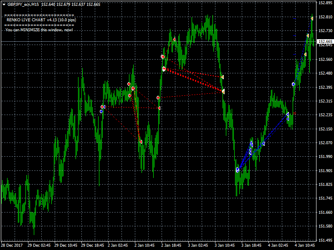Image resolution: width=334 pixels, height=250 pixels.
Task: Select the blue buy arrow cluster near 151.905
Action: pyautogui.click(x=238, y=170)
